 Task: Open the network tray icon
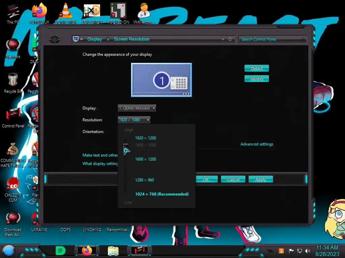[299, 251]
